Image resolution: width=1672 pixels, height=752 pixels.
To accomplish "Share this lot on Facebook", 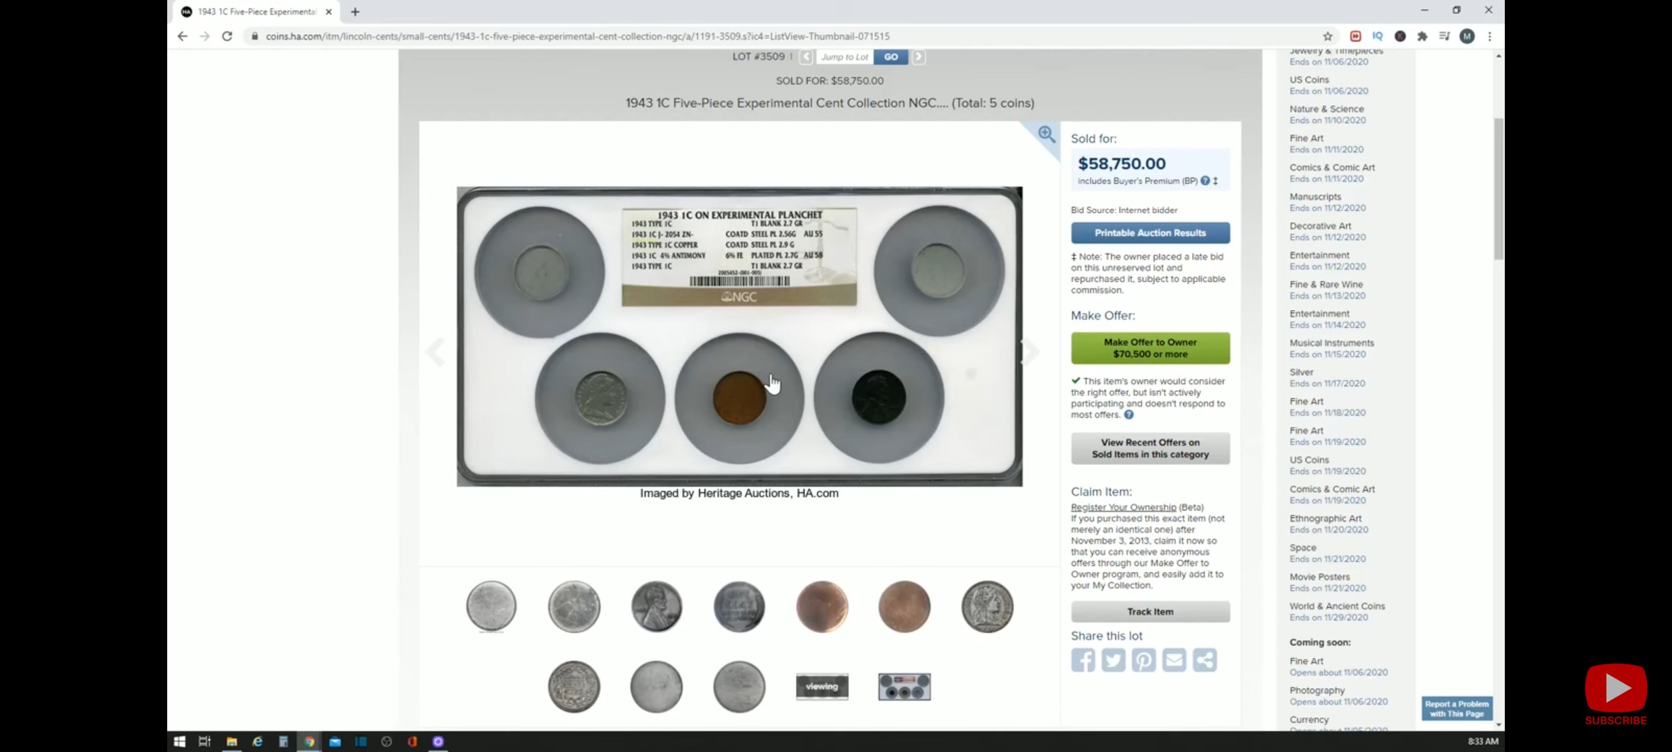I will click(1083, 660).
